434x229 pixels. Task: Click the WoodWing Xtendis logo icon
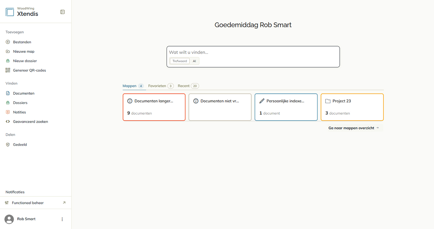coord(10,12)
